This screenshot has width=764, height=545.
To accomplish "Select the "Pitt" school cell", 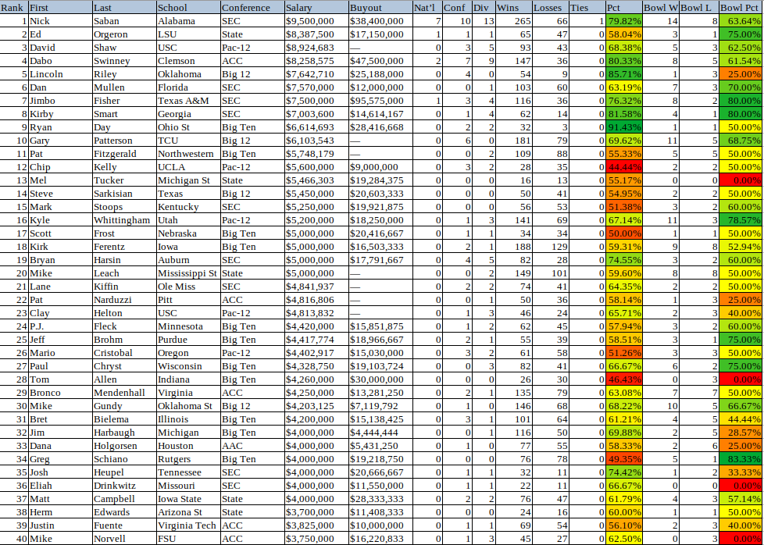I will coord(188,300).
